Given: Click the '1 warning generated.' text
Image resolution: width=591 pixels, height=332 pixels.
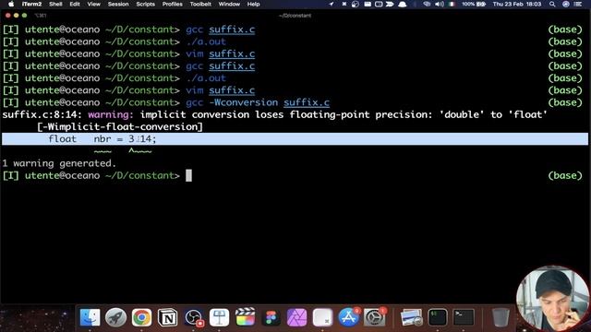Looking at the screenshot, I should click(x=59, y=163).
